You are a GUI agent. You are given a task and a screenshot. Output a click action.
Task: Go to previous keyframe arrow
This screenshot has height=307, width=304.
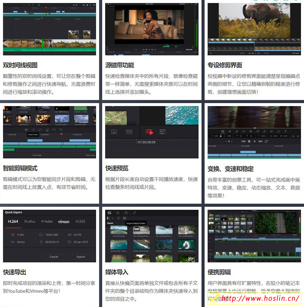[x=226, y=141]
